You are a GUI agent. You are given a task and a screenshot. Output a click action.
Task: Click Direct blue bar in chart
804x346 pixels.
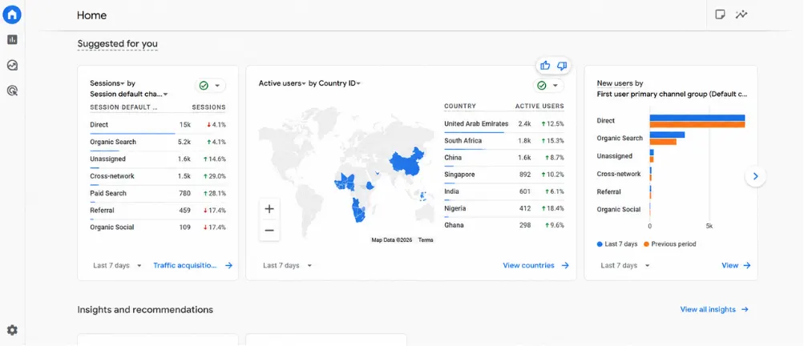coord(697,118)
